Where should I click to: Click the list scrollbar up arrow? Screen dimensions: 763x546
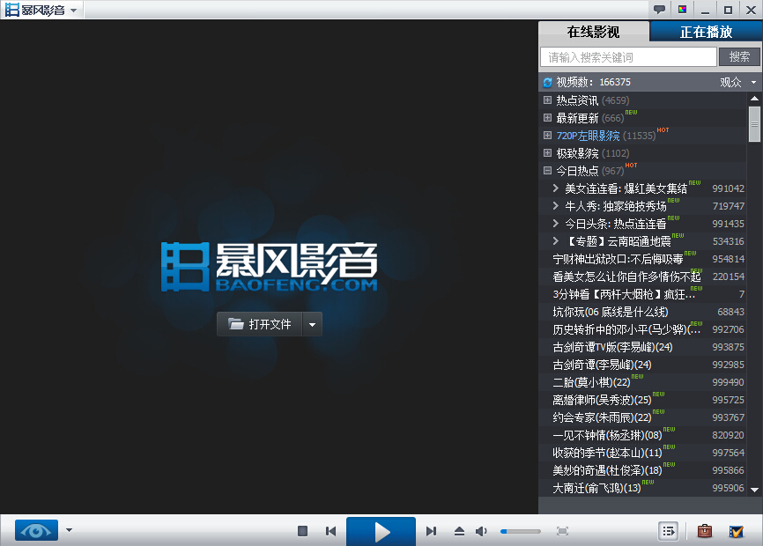coord(754,99)
